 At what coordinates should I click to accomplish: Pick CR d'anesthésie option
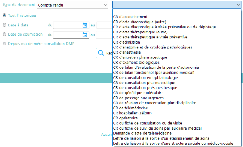[177, 52]
